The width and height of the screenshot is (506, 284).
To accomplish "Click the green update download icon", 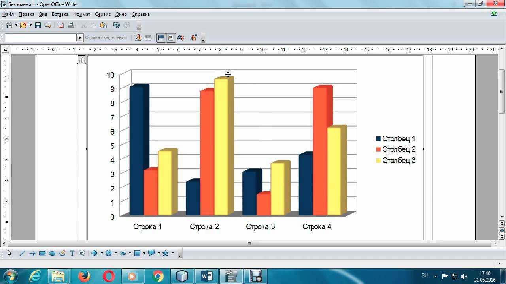I will click(494, 14).
